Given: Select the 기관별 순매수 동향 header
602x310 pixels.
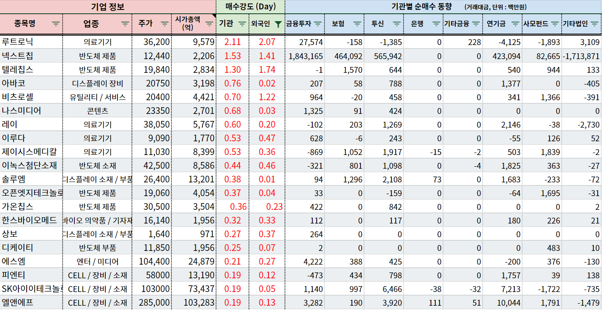Looking at the screenshot, I should [x=443, y=7].
